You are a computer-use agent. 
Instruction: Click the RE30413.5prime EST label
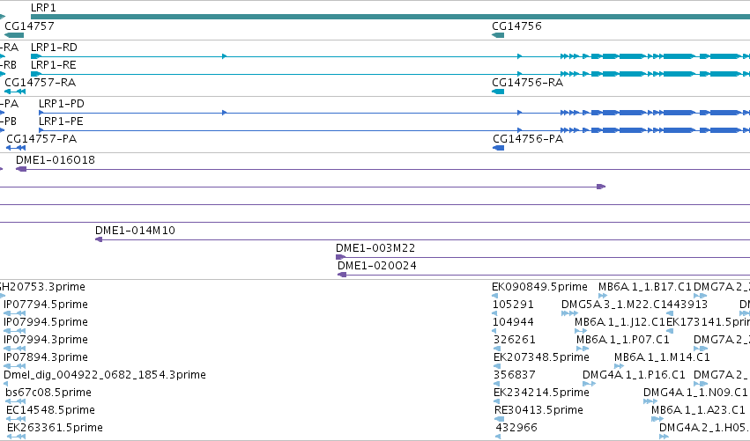point(539,410)
